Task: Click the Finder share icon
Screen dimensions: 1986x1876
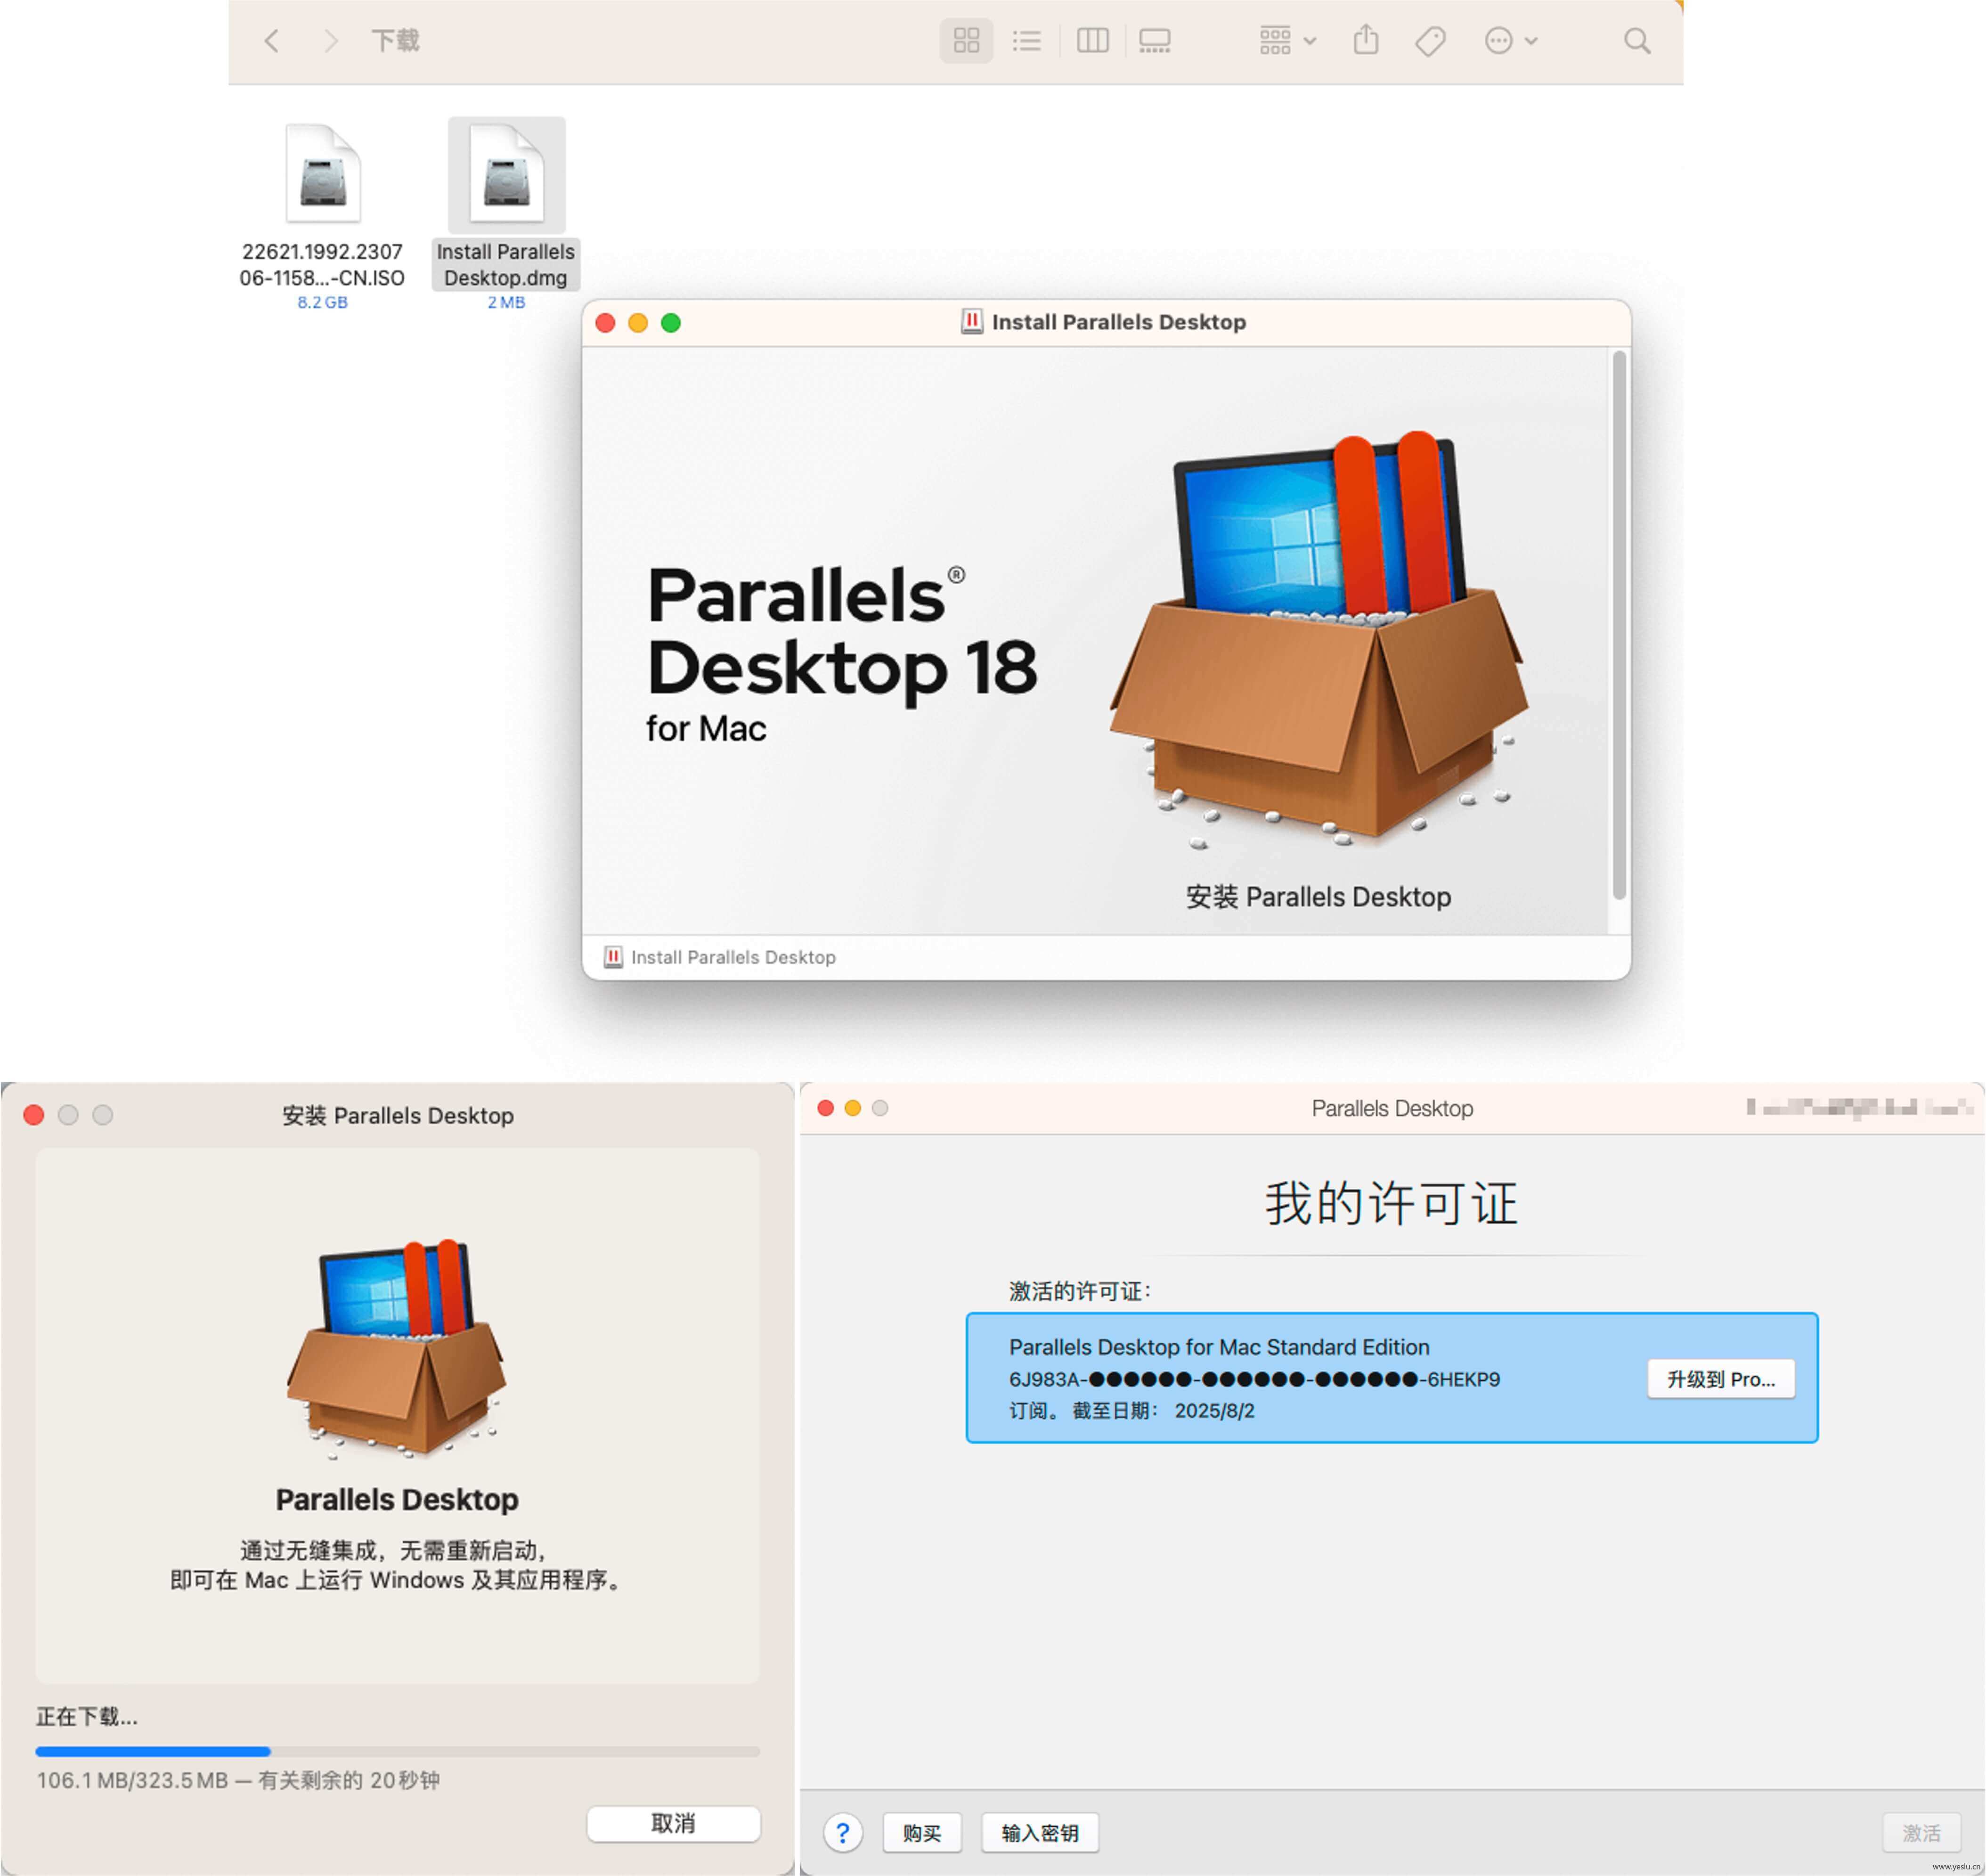Action: click(1366, 40)
